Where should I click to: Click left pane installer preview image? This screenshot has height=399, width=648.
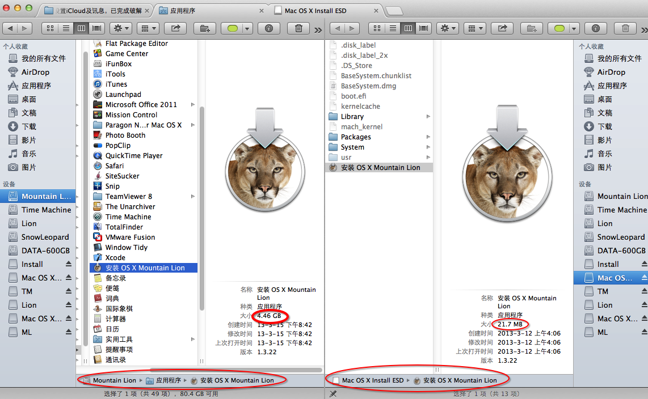point(265,160)
